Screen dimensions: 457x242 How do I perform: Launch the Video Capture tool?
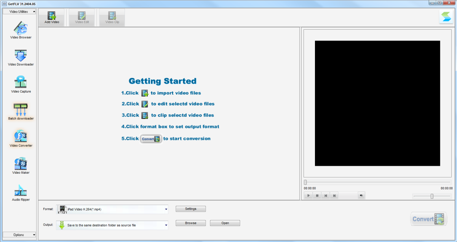(21, 84)
